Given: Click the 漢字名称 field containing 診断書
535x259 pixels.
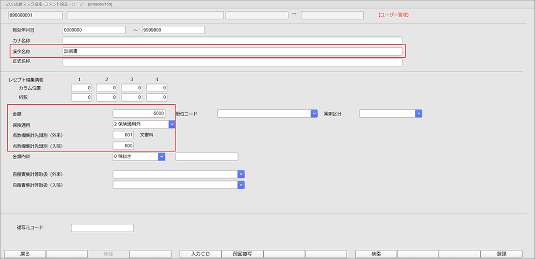Looking at the screenshot, I should [232, 51].
